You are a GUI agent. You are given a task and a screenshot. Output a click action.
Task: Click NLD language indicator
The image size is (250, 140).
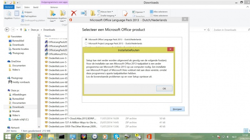(234, 137)
